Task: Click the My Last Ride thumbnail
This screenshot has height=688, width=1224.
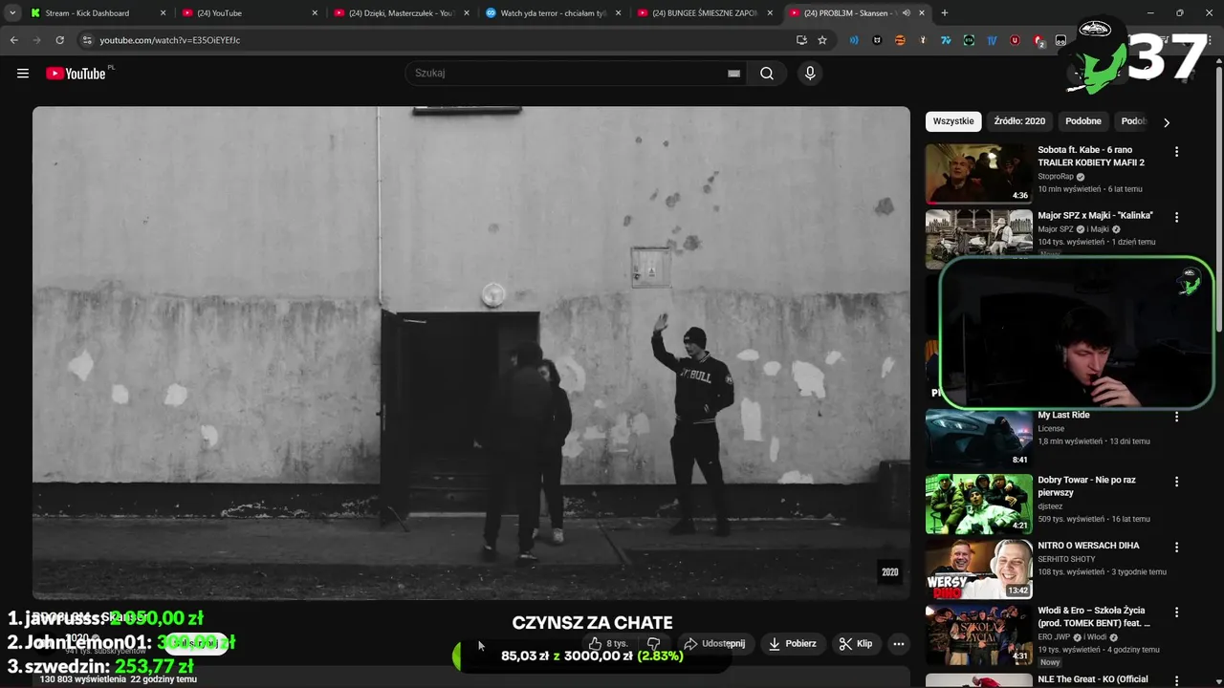Action: [978, 439]
